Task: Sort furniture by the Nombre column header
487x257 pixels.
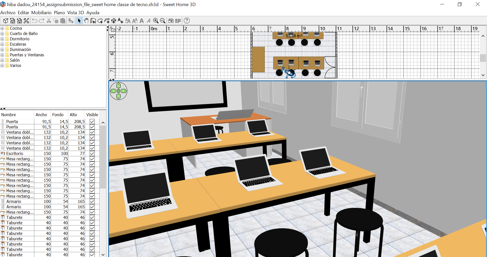Action: 9,115
